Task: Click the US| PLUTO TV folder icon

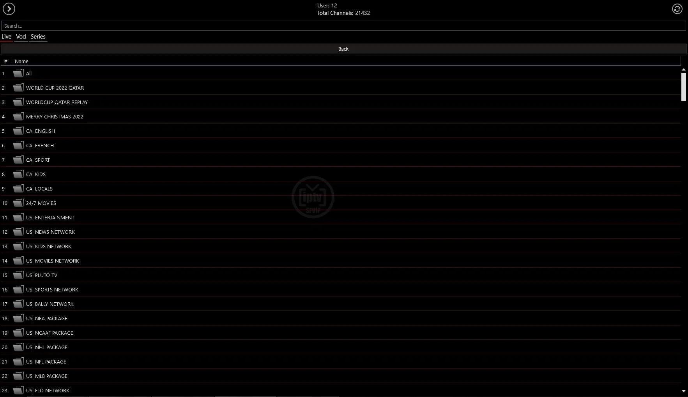Action: click(18, 275)
